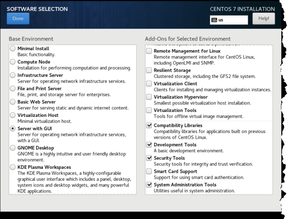Choose the GNOME Desktop radio button

(13, 148)
